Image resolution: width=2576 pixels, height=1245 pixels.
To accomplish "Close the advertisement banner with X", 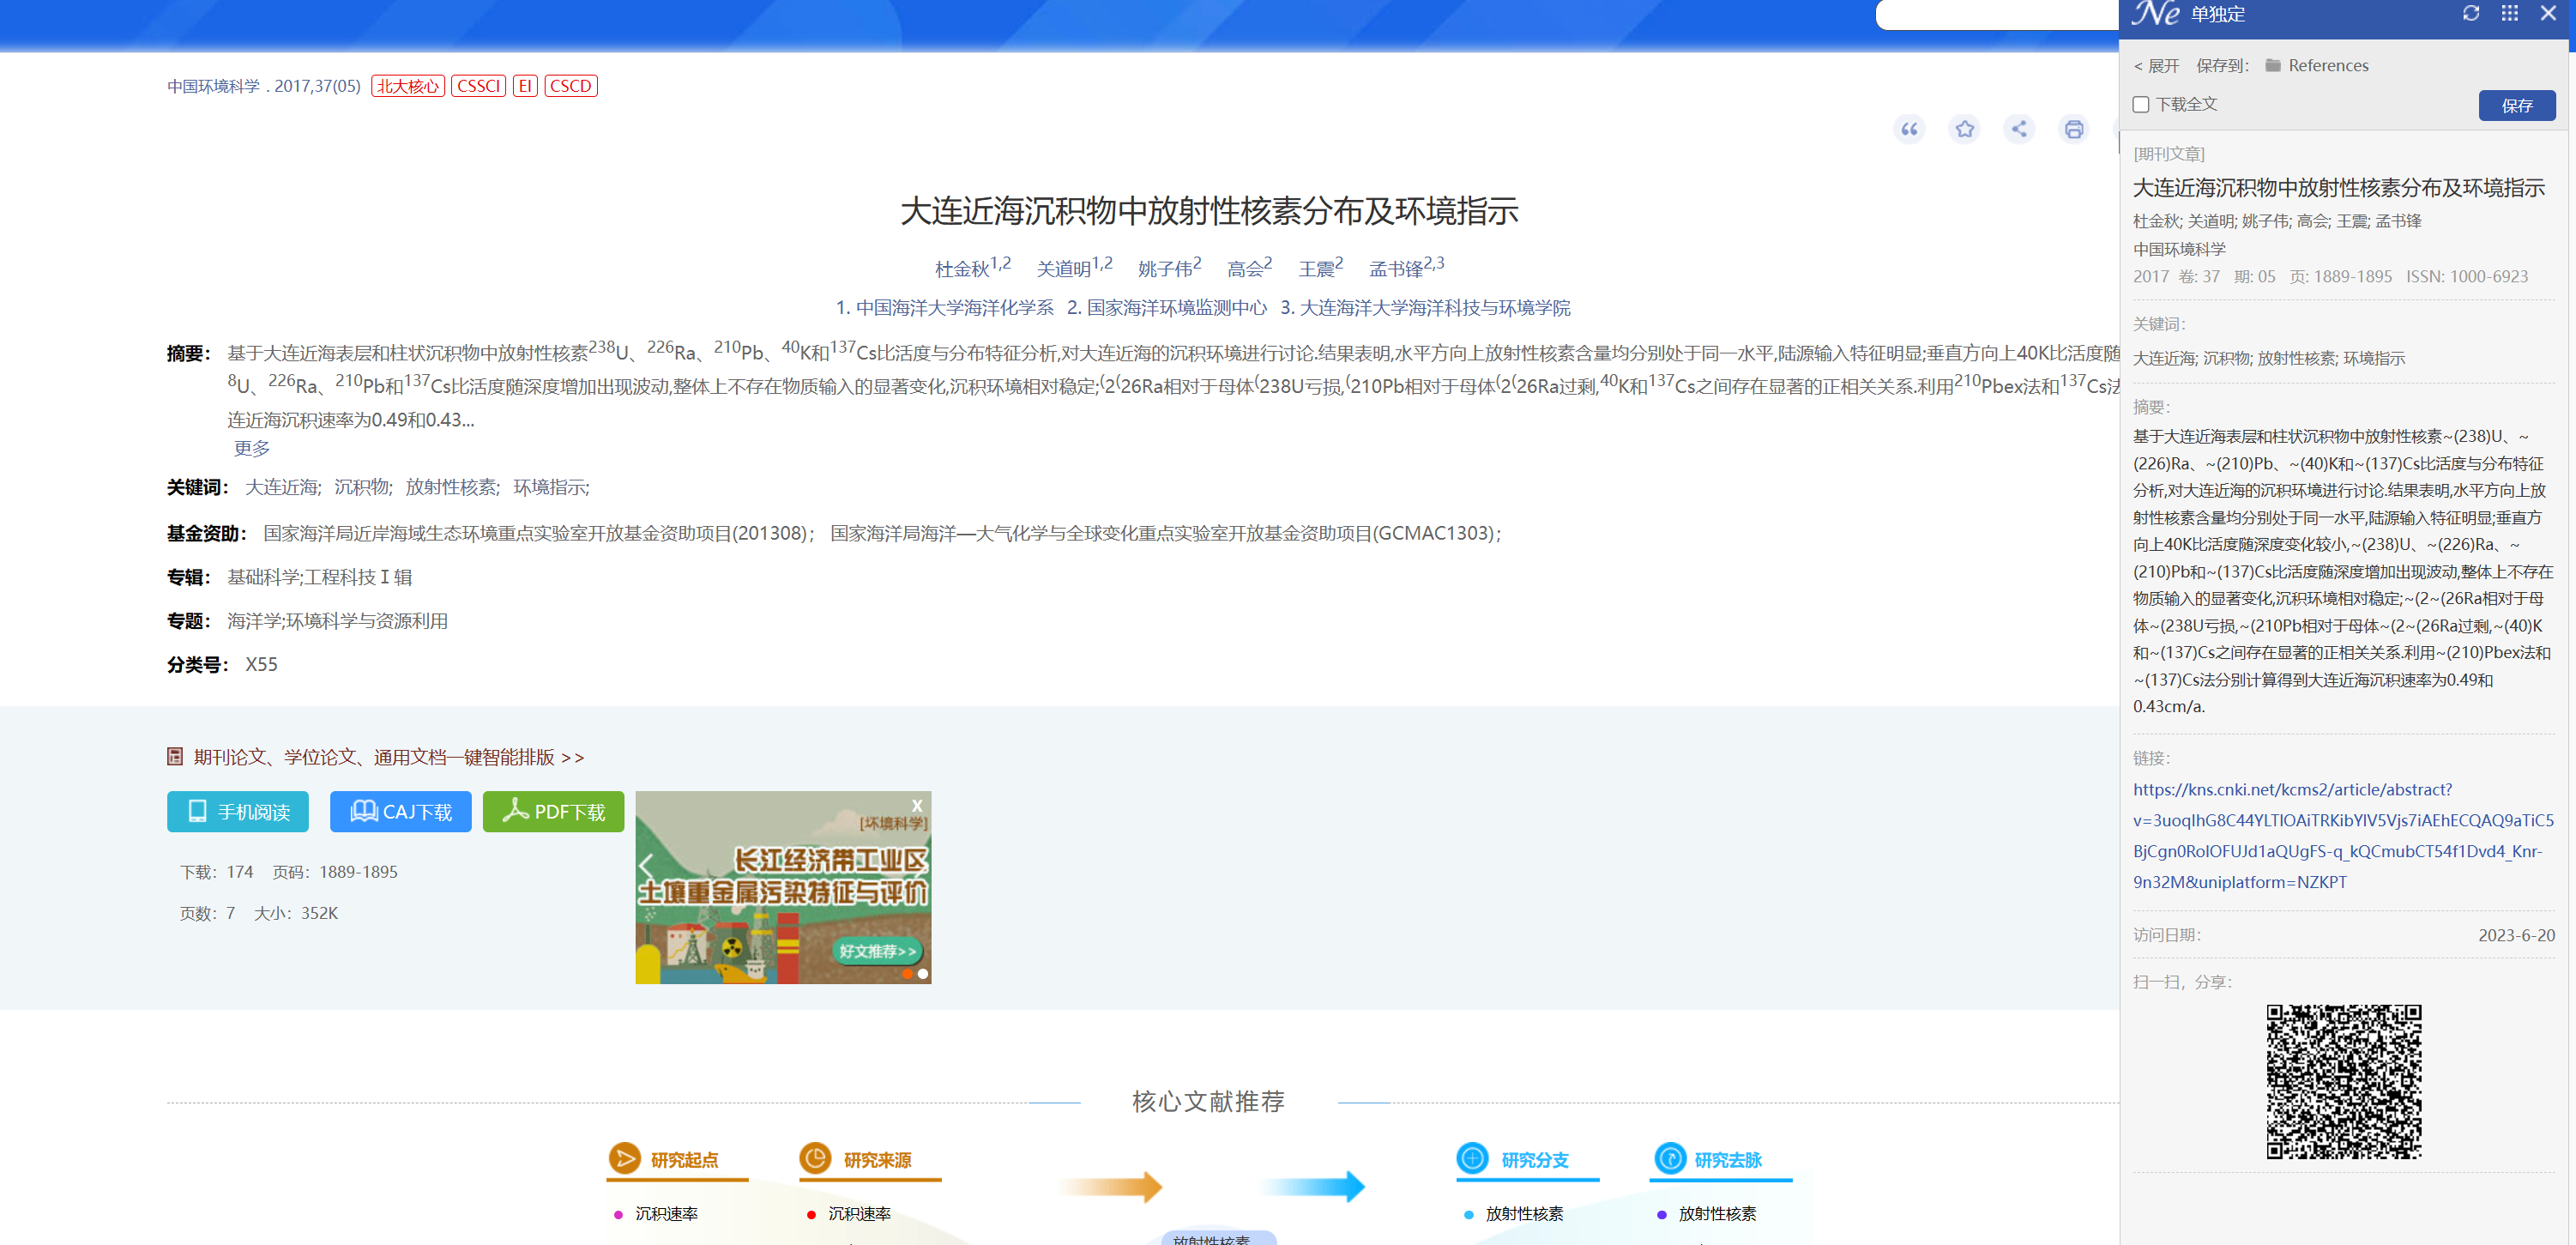I will pyautogui.click(x=917, y=805).
